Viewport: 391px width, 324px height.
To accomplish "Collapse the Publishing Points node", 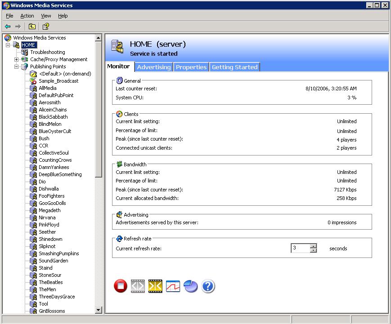I will click(x=16, y=67).
